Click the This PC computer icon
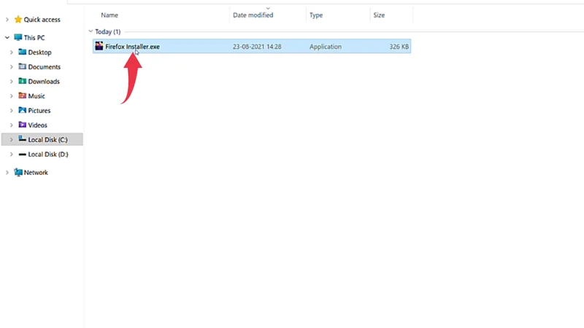The image size is (584, 328). (18, 37)
